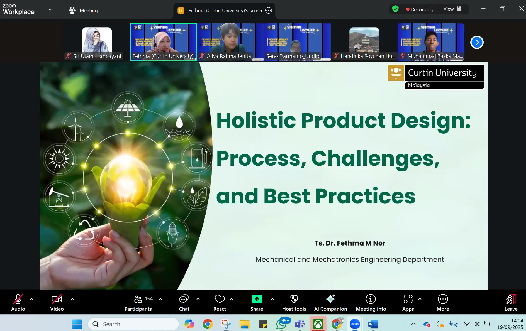Leave the meeting
Screen dimensions: 526x331
(x=511, y=302)
